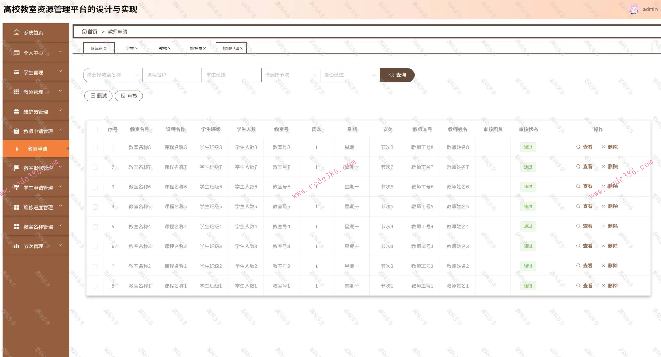661x357 pixels.
Task: Expand the 是否通过 dropdown filter
Action: click(349, 75)
